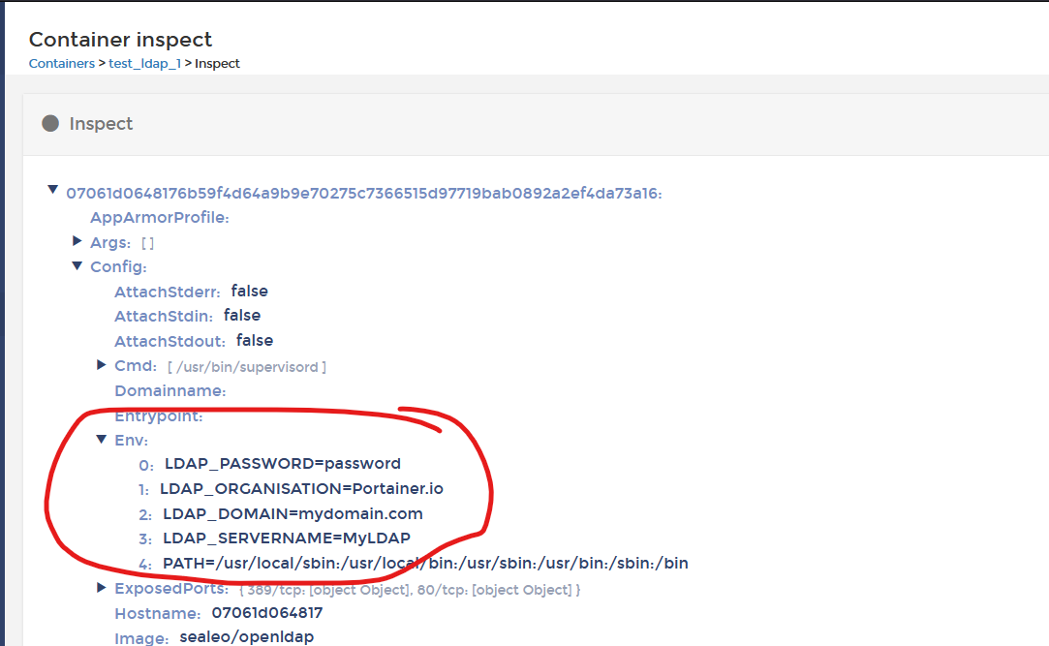
Task: Click the Args key label
Action: (110, 243)
